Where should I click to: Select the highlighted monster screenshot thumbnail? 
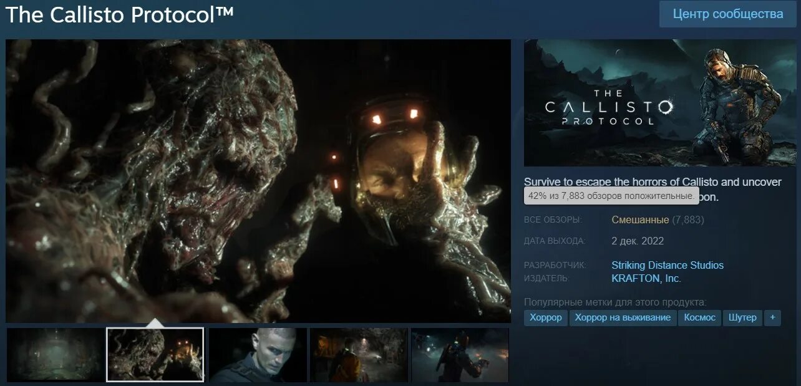(x=155, y=354)
